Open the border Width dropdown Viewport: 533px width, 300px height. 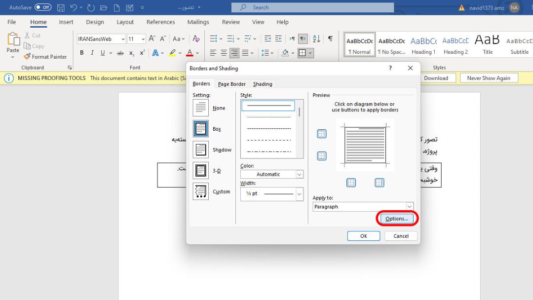[272, 193]
